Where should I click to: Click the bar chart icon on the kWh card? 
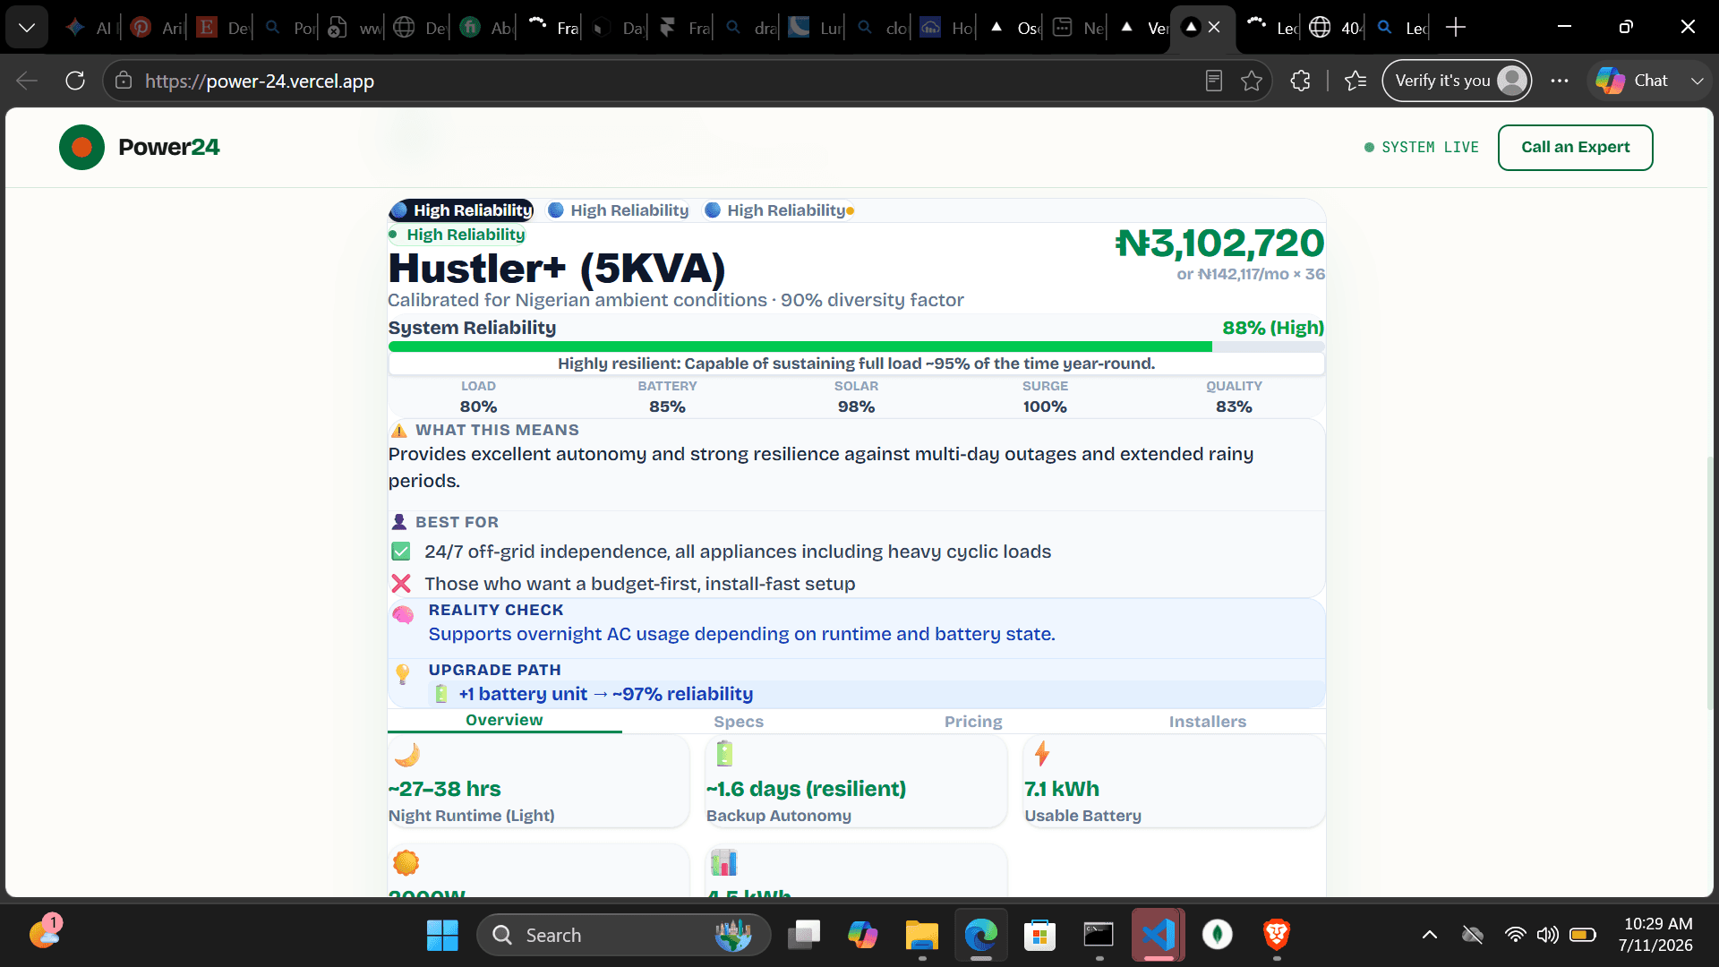[x=723, y=863]
